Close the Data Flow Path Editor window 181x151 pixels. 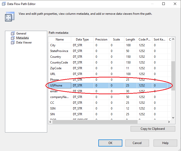(x=174, y=4)
